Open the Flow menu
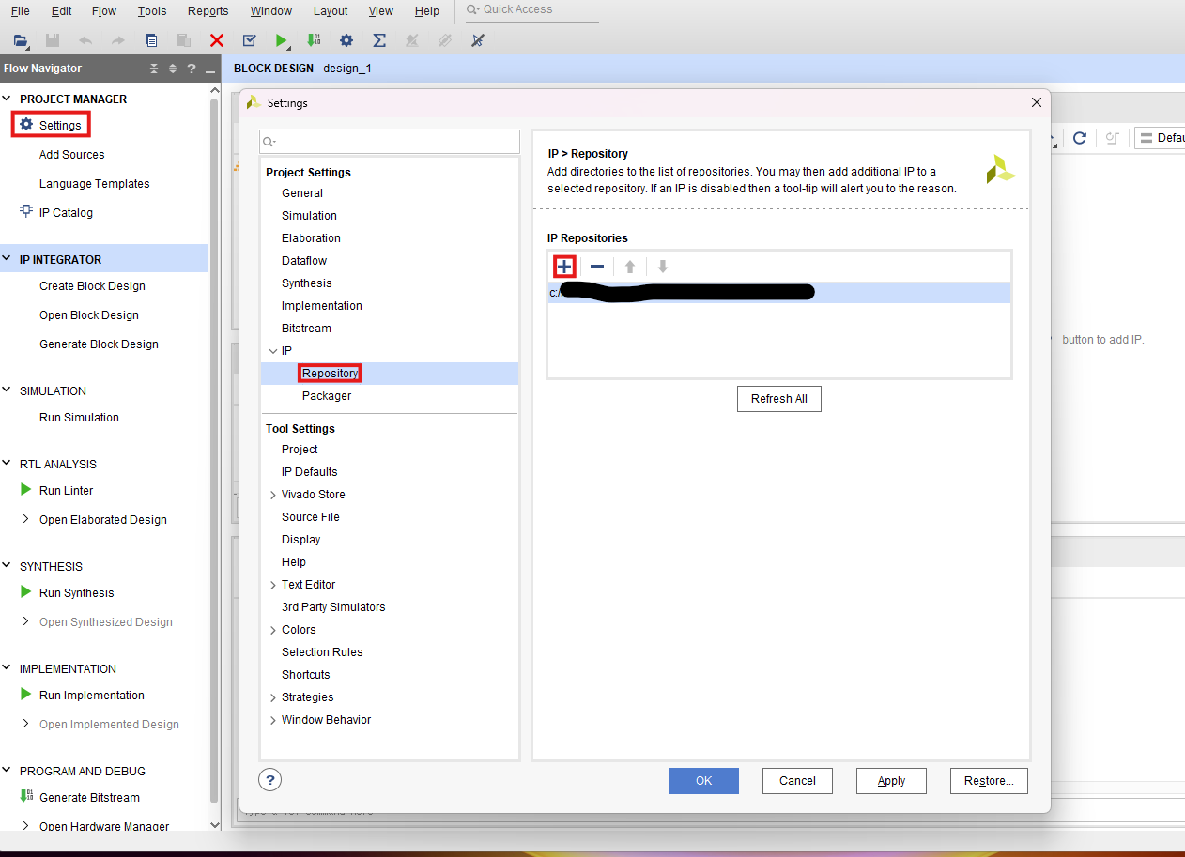1185x857 pixels. [104, 10]
